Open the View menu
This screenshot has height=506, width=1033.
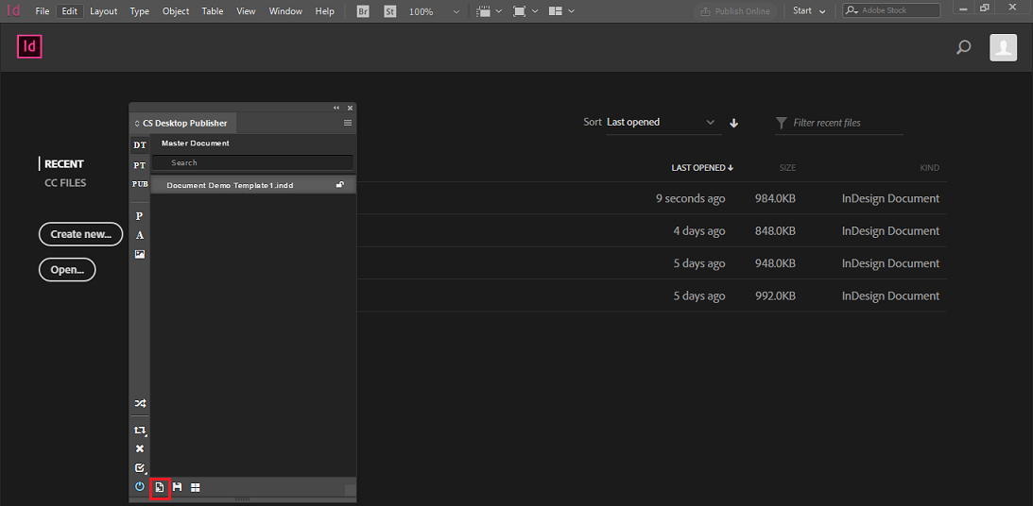tap(247, 11)
